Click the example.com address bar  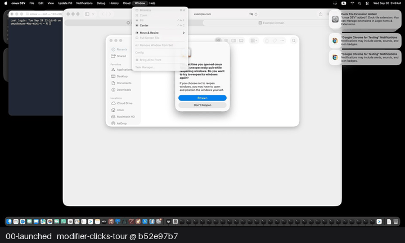[x=202, y=14]
